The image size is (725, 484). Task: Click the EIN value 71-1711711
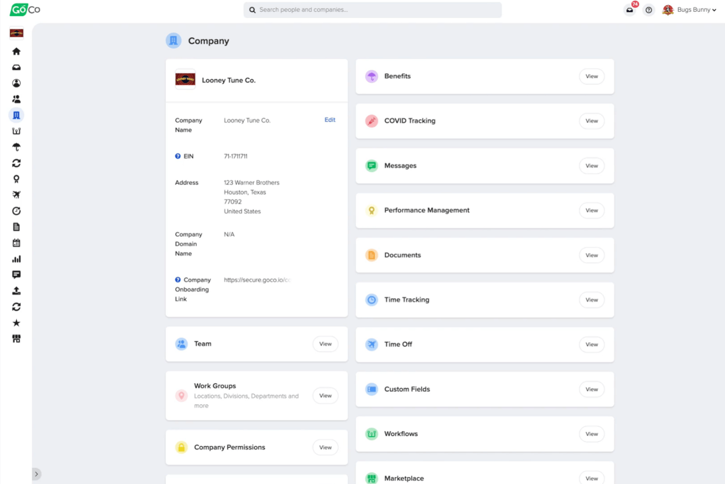coord(236,156)
